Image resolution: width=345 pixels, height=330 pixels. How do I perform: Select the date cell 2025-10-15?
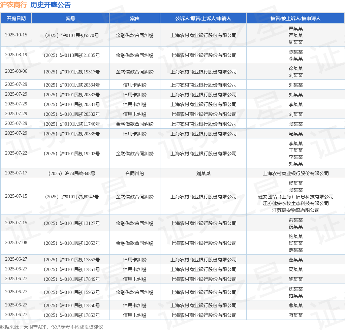pyautogui.click(x=16, y=35)
